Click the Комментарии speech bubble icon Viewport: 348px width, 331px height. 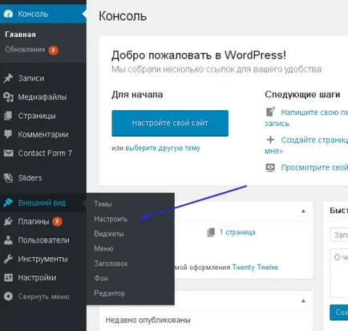[8, 134]
